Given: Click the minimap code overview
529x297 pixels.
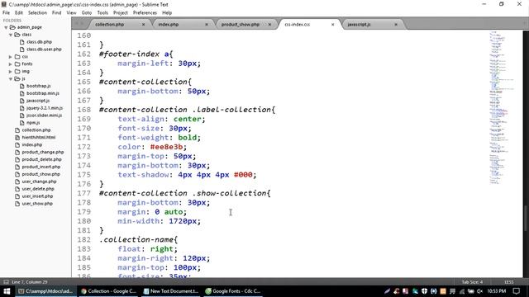Looking at the screenshot, I should click(502, 107).
